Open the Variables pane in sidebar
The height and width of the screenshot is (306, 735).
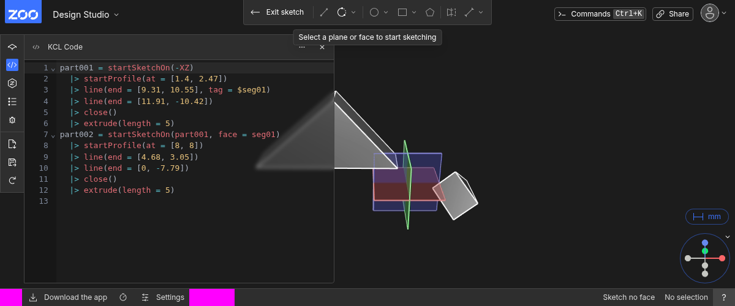pyautogui.click(x=12, y=83)
